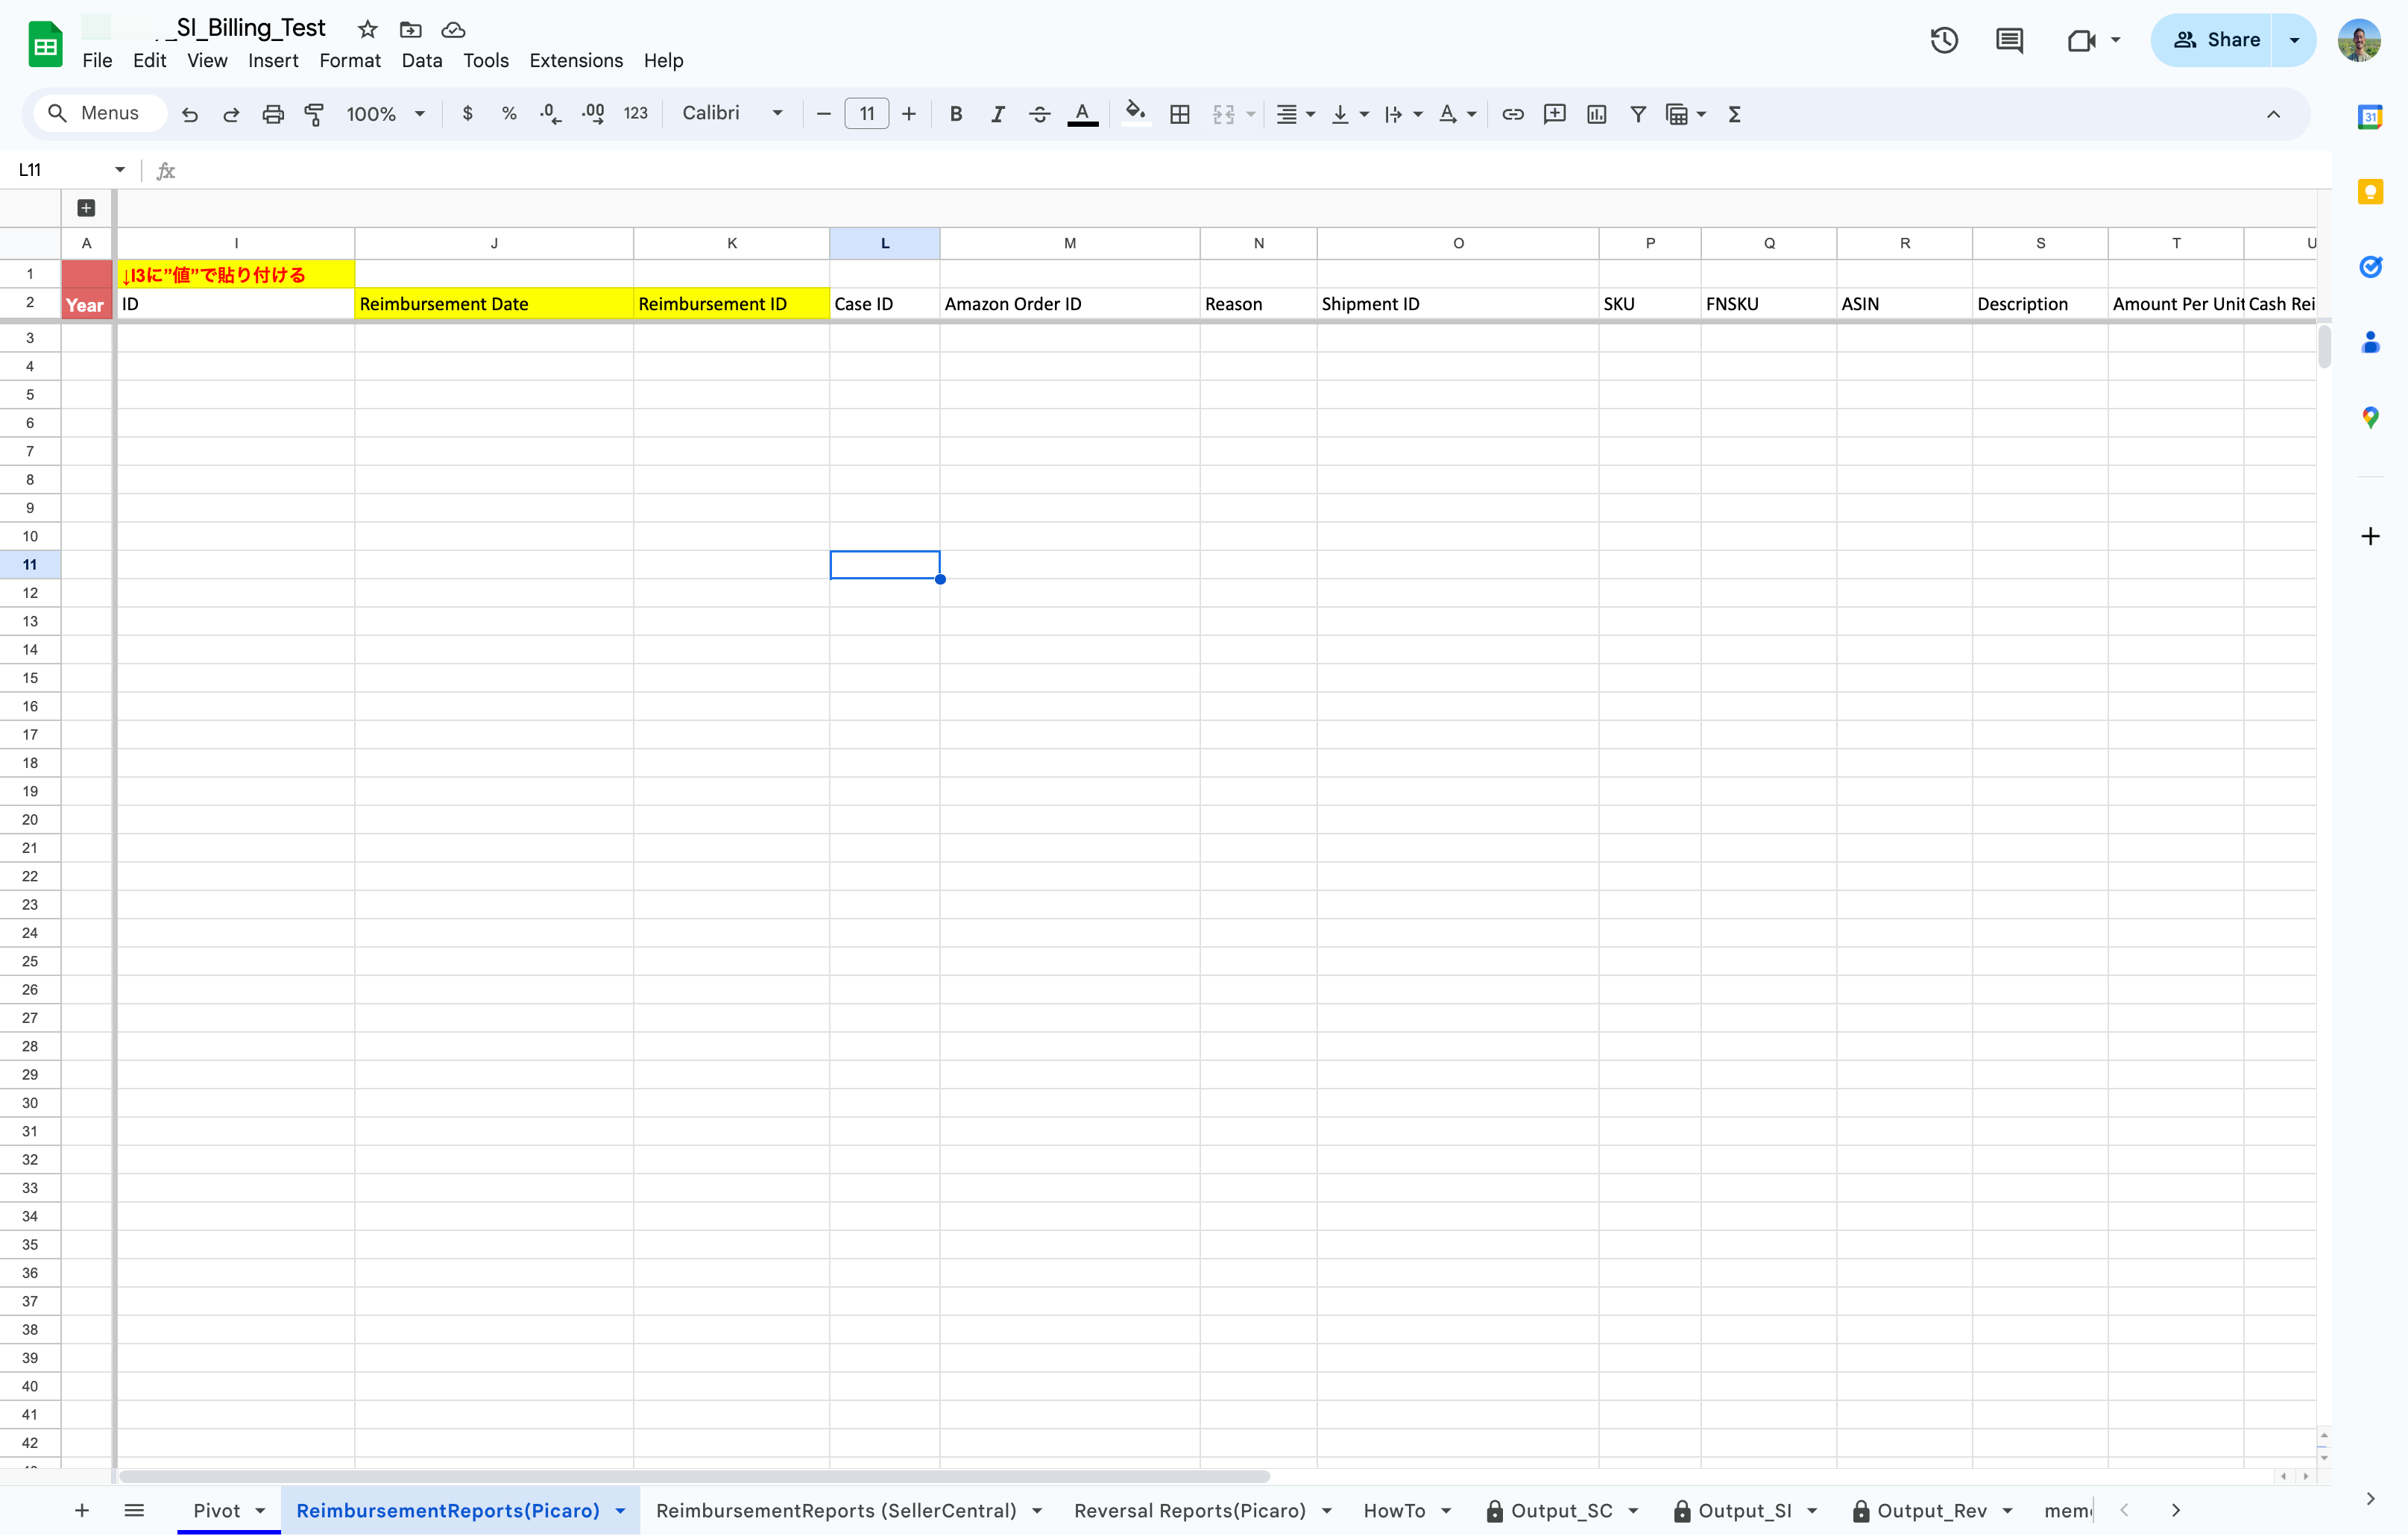Open text wrapping dropdown
Viewport: 2408px width, 1536px height.
click(x=1403, y=114)
